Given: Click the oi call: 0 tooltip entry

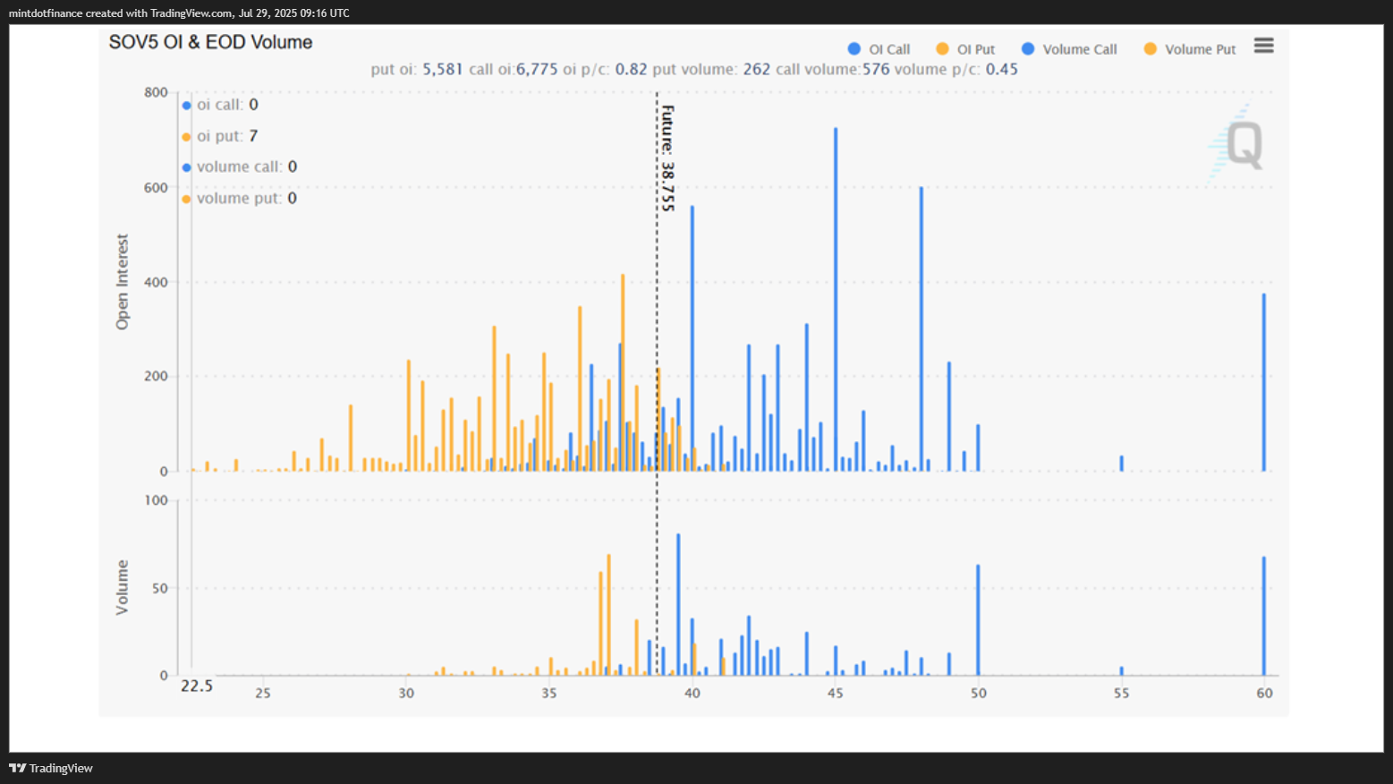Looking at the screenshot, I should coord(220,105).
